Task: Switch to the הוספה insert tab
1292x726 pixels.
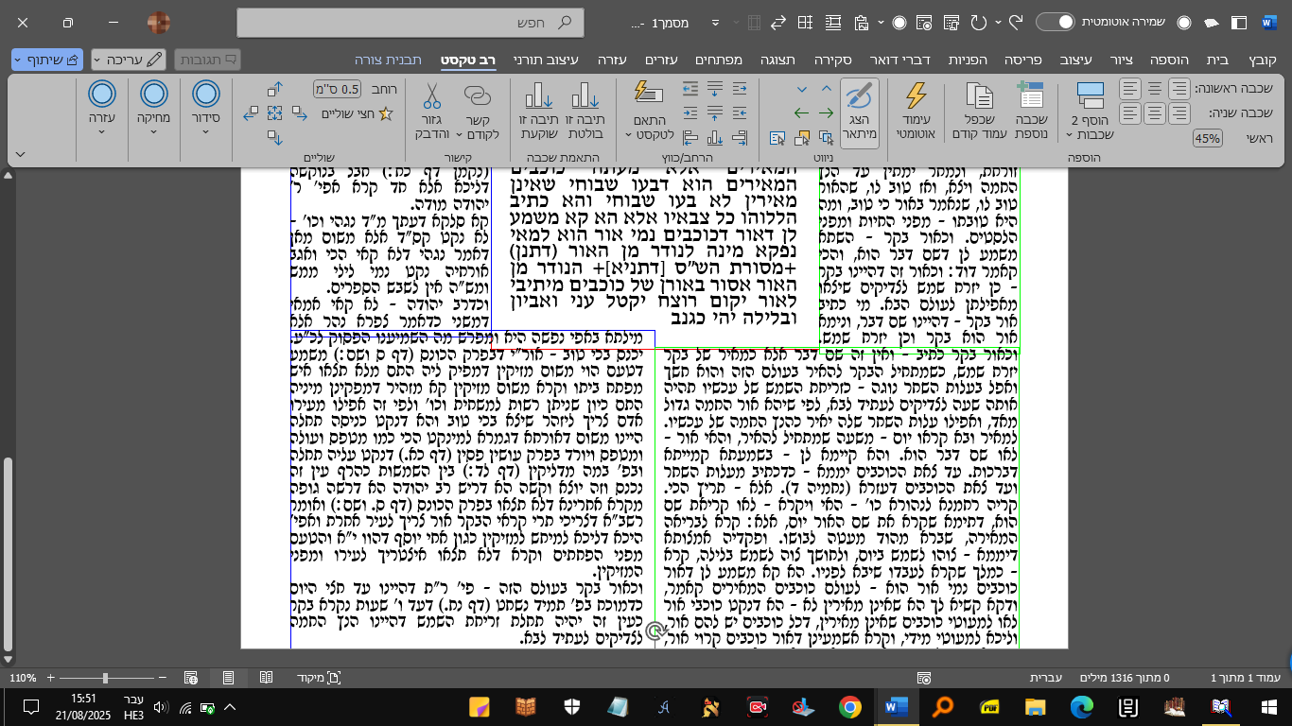Action: [1169, 60]
